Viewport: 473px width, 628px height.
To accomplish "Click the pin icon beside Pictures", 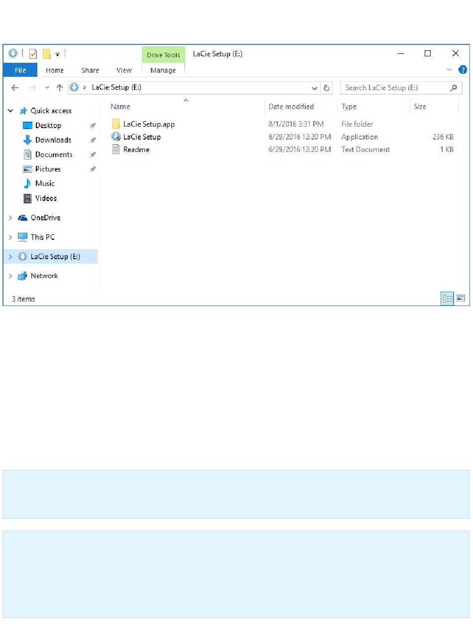I will [x=93, y=169].
